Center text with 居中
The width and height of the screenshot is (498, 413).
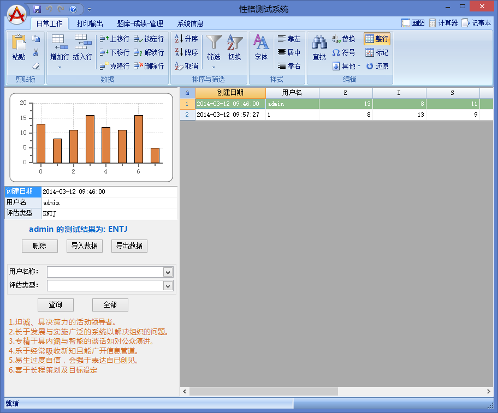click(289, 52)
